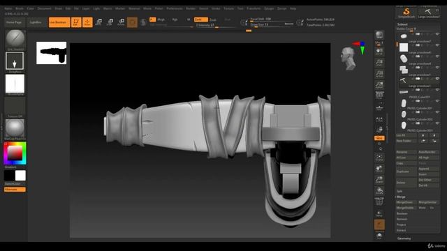Screen dimensions: 447x251
Task: Expand the Project section
Action: (x=401, y=225)
